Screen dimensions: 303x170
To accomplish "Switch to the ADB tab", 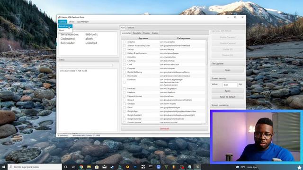I will (123, 28).
